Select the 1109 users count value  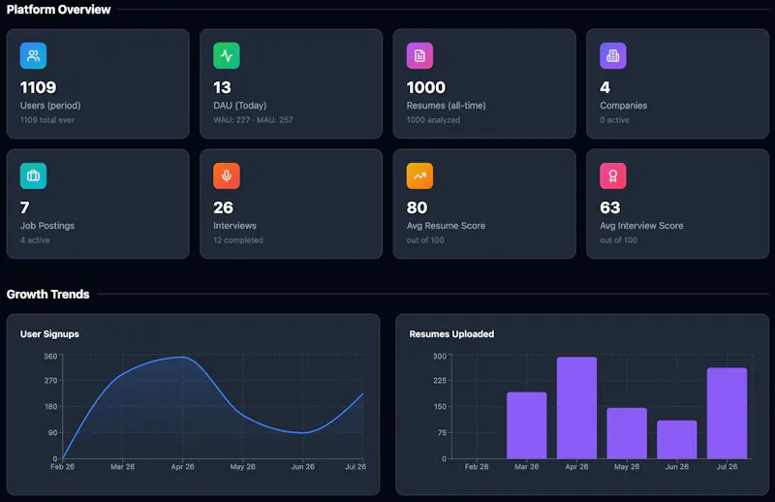pos(38,87)
